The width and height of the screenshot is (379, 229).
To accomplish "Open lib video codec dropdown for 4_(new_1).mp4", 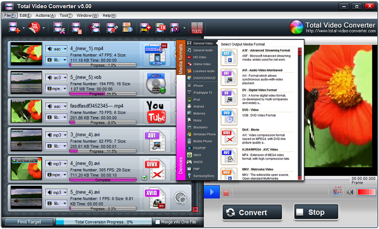I will pyautogui.click(x=56, y=60).
